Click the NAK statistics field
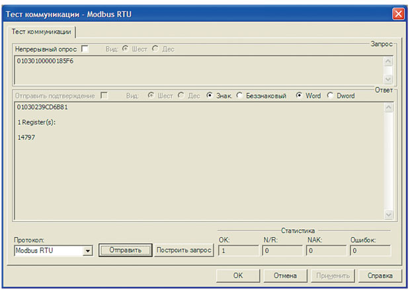This screenshot has height=290, width=410. 326,250
